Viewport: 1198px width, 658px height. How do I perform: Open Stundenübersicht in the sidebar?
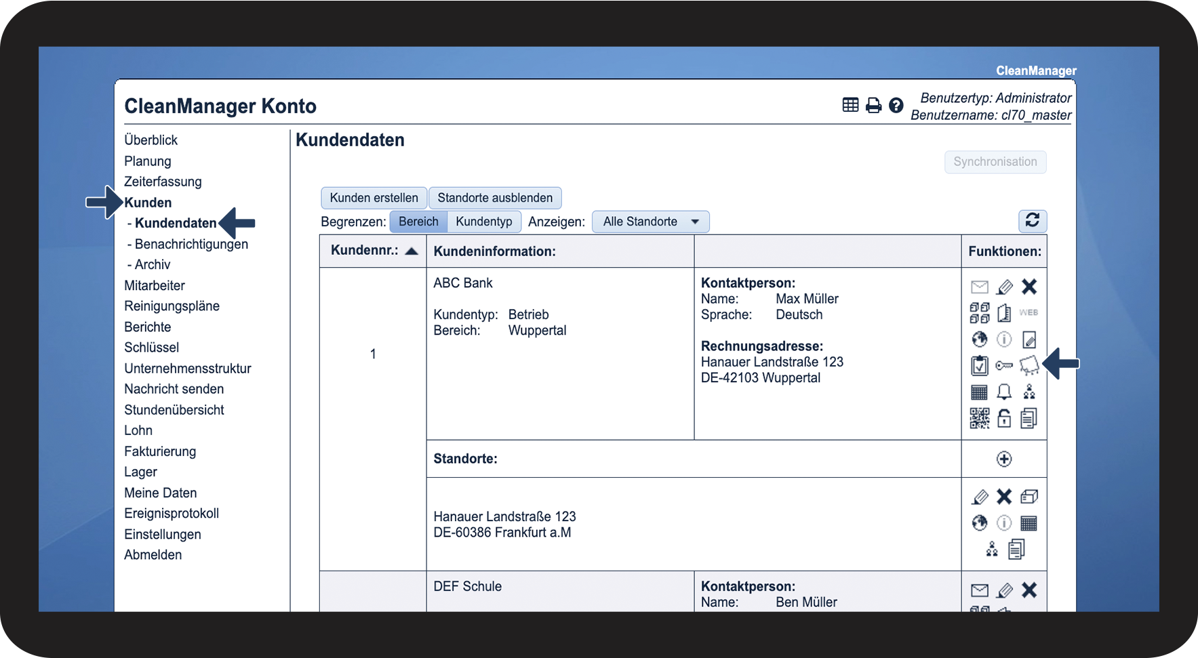(174, 410)
